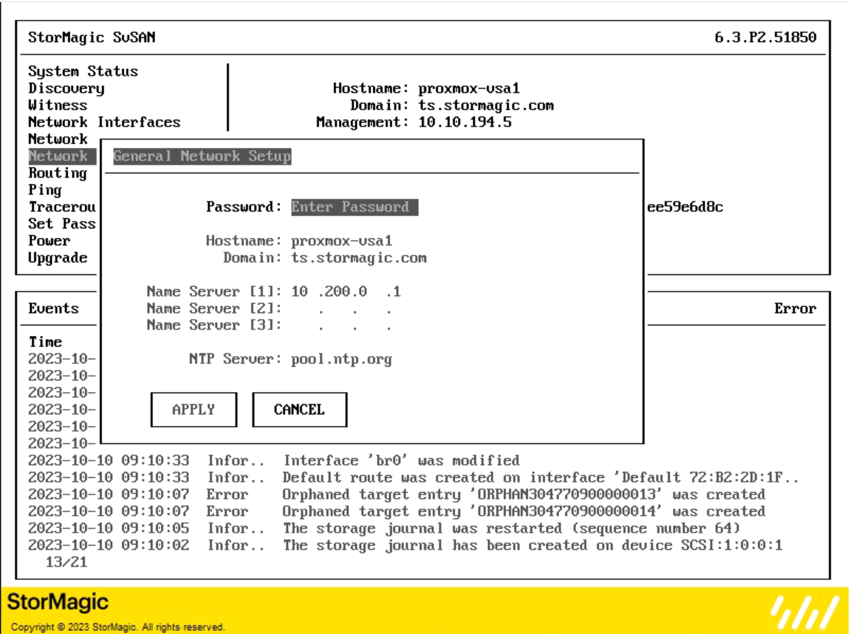Click the StorMagic logo in footer

click(x=58, y=602)
